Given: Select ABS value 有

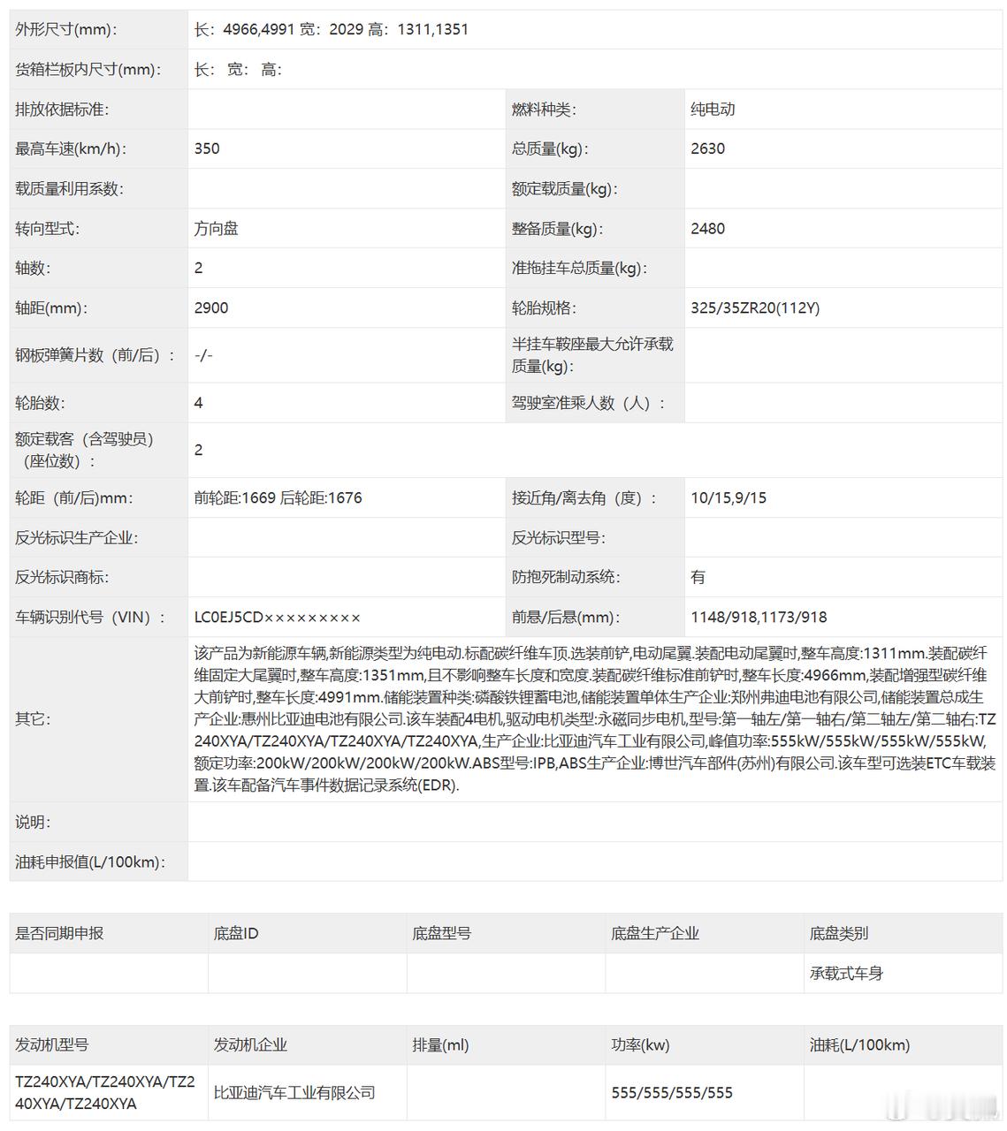Looking at the screenshot, I should pos(698,577).
